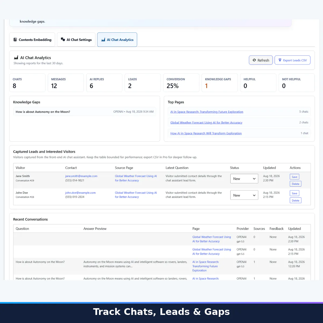Image resolution: width=323 pixels, height=323 pixels.
Task: Click the LEADS stat card
Action: coord(143,83)
